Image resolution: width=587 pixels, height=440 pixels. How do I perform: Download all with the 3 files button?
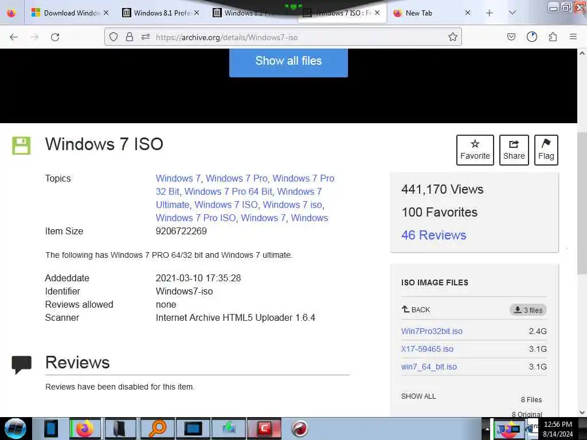point(528,310)
